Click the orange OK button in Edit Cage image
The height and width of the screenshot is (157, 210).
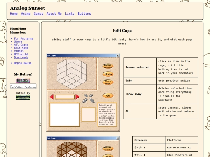coord(108,96)
